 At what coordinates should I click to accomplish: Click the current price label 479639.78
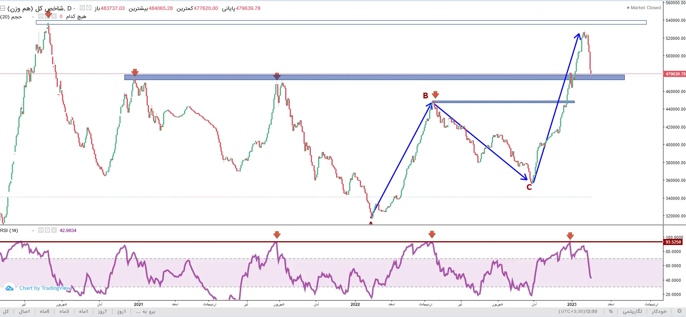coord(675,74)
